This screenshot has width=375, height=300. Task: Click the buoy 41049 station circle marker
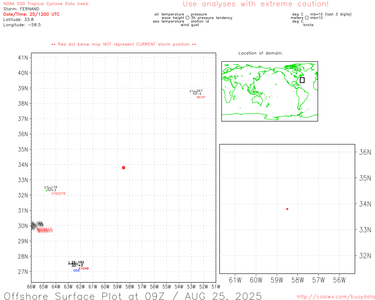coord(77,264)
